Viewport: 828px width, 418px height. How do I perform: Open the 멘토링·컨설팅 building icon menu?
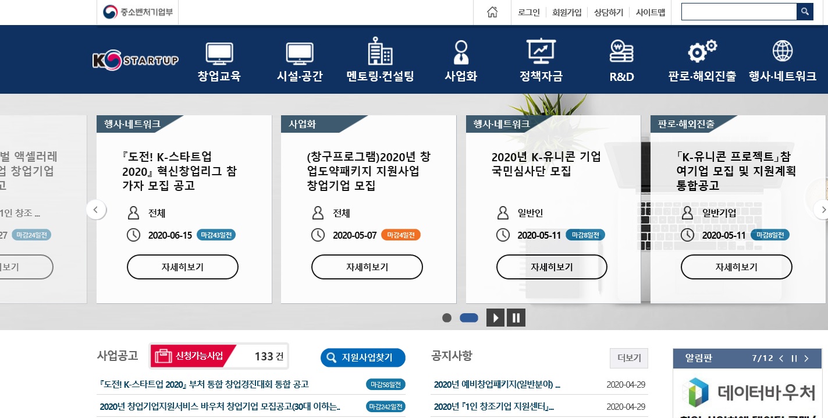(380, 51)
